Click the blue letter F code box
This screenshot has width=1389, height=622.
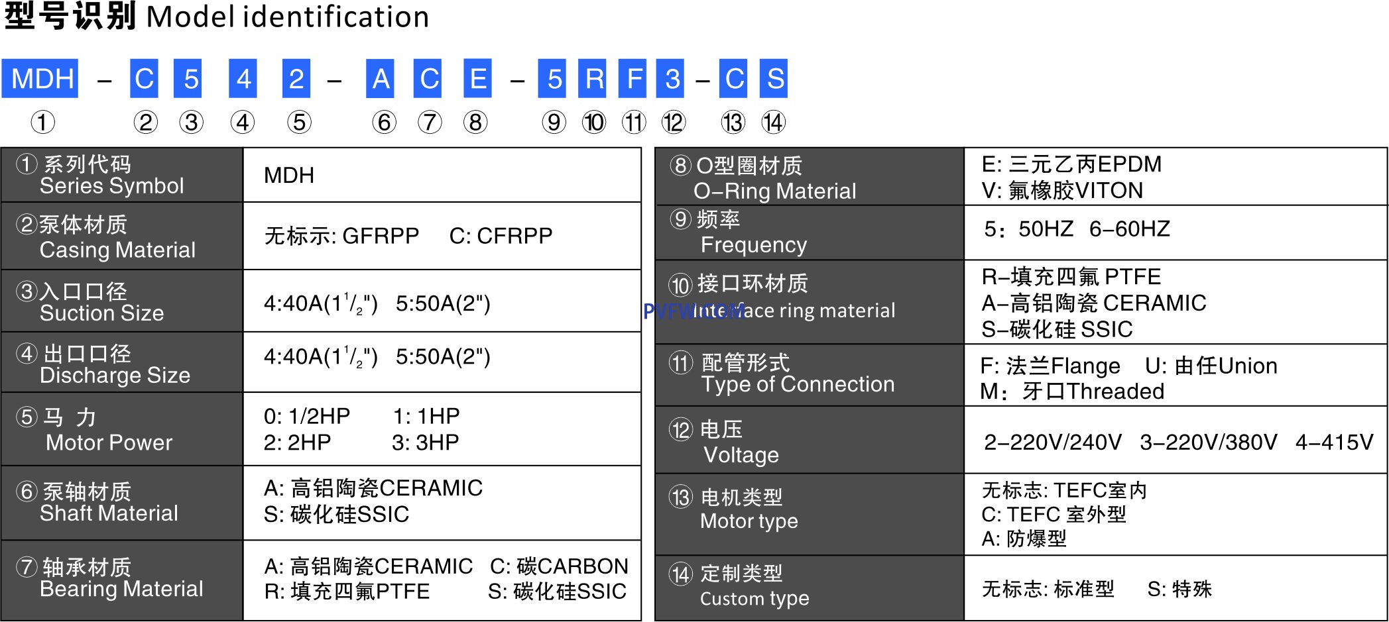[x=634, y=79]
